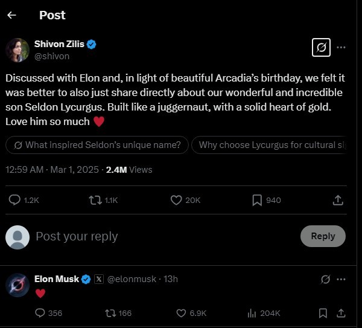Open the three-dot menu on Shivon's post

(341, 47)
